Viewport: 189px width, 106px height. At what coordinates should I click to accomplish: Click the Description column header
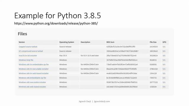point(85,42)
